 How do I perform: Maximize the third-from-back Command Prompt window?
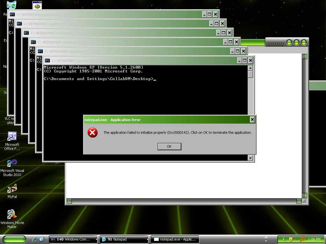coord(223,33)
